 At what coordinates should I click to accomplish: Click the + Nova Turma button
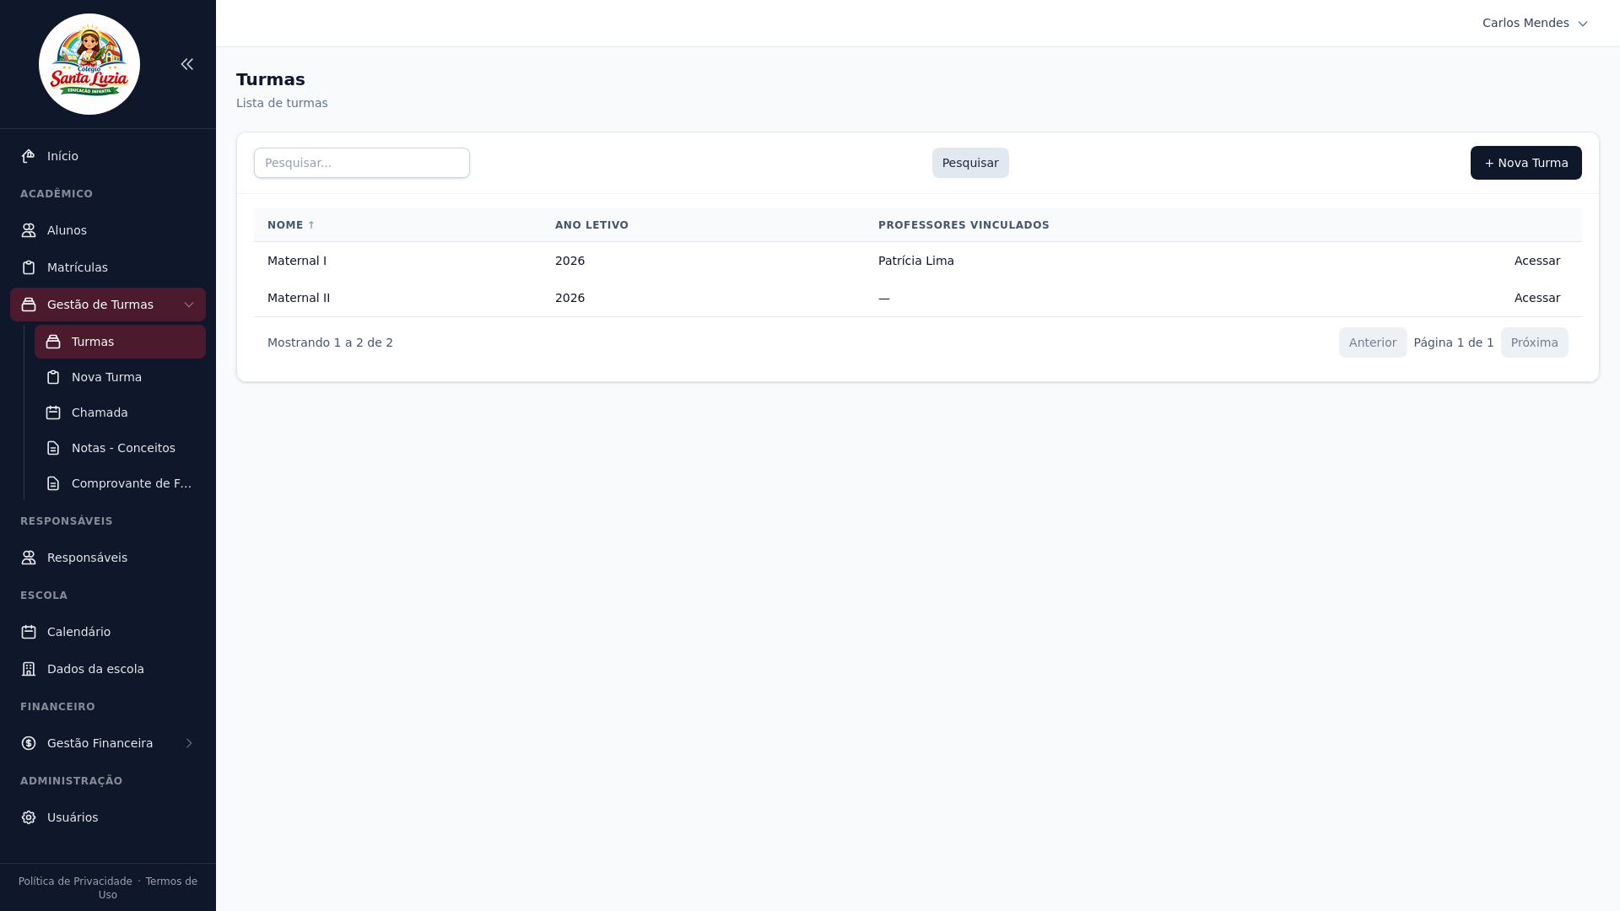tap(1525, 163)
